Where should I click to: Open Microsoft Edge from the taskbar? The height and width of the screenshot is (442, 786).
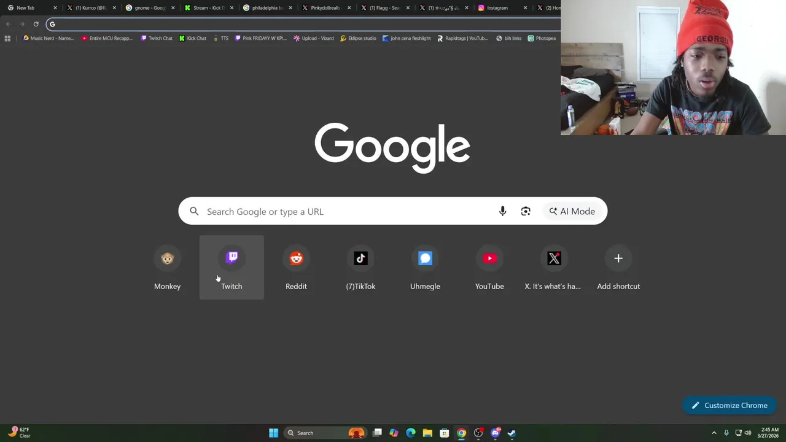(x=411, y=433)
